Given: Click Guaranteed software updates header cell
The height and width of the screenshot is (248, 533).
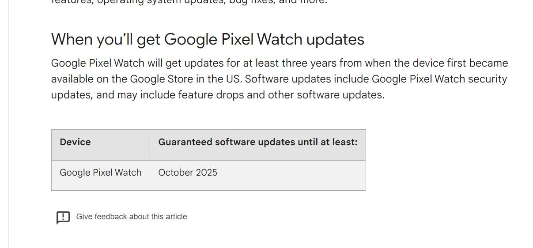Looking at the screenshot, I should pyautogui.click(x=258, y=145).
